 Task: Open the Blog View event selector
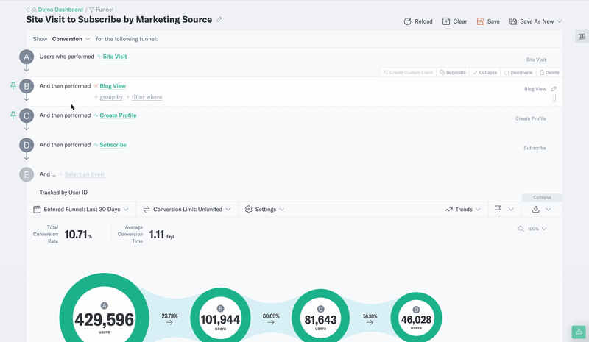113,86
